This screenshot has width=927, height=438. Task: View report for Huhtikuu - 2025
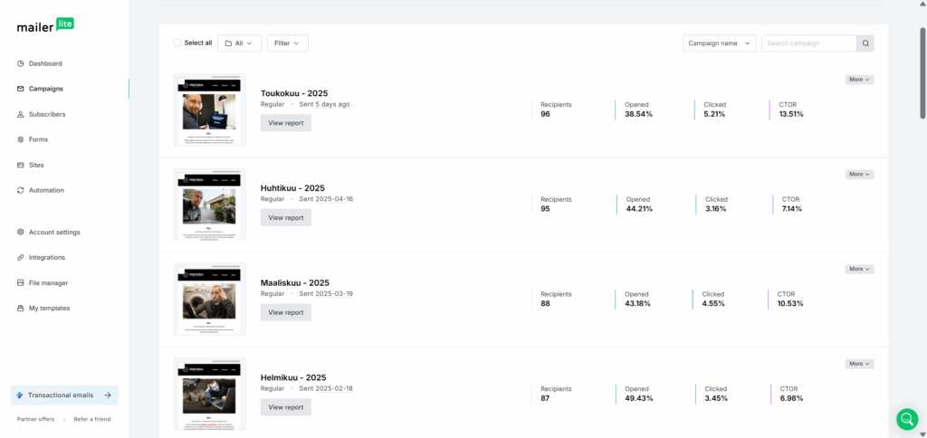point(285,217)
